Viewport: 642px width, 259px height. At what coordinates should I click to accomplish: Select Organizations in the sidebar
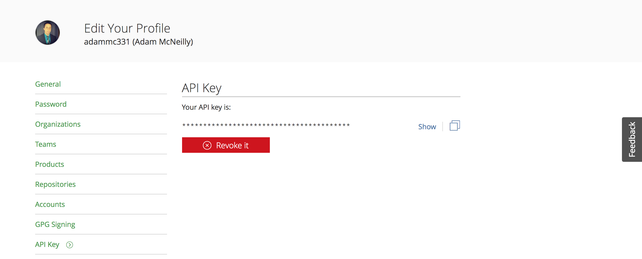(58, 124)
